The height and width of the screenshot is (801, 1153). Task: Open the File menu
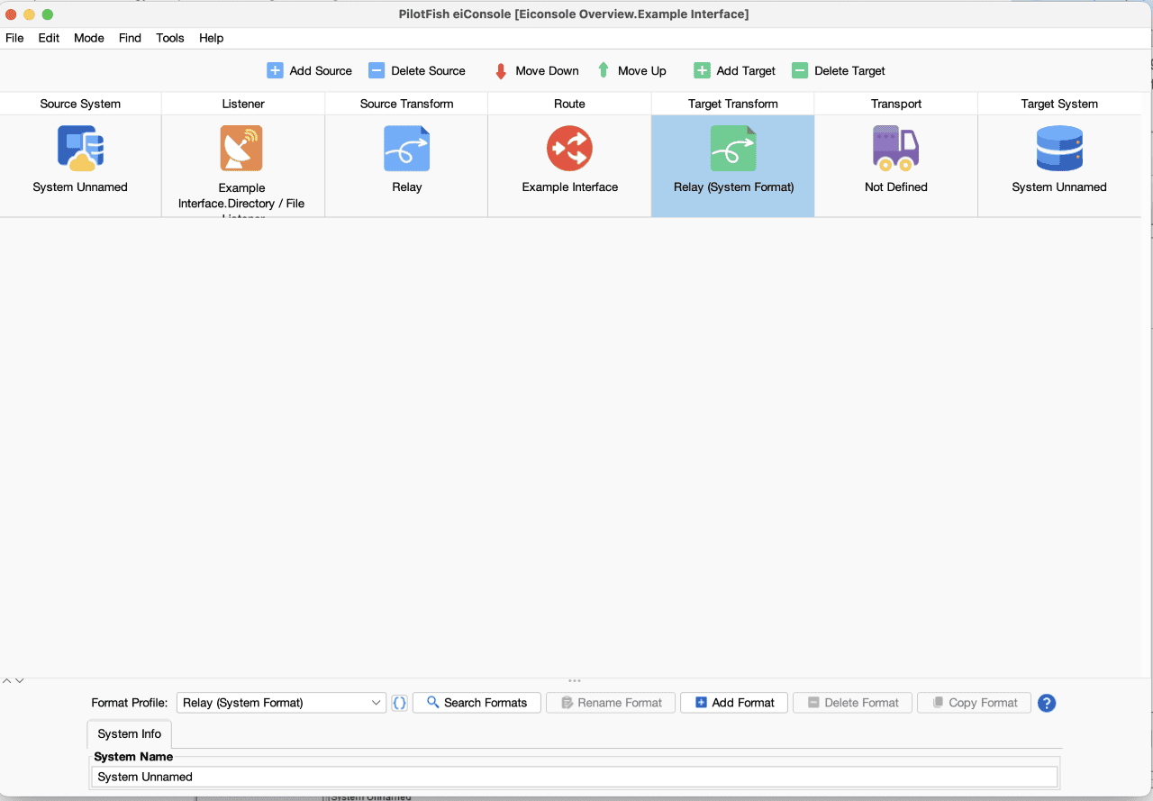[x=14, y=38]
